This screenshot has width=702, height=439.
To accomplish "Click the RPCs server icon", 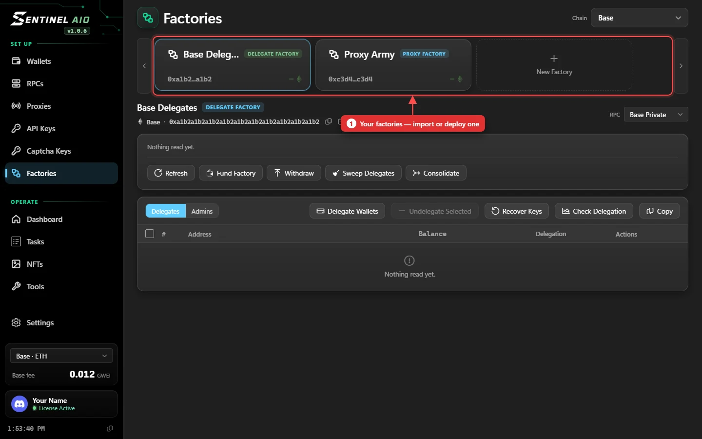I will 16,84.
